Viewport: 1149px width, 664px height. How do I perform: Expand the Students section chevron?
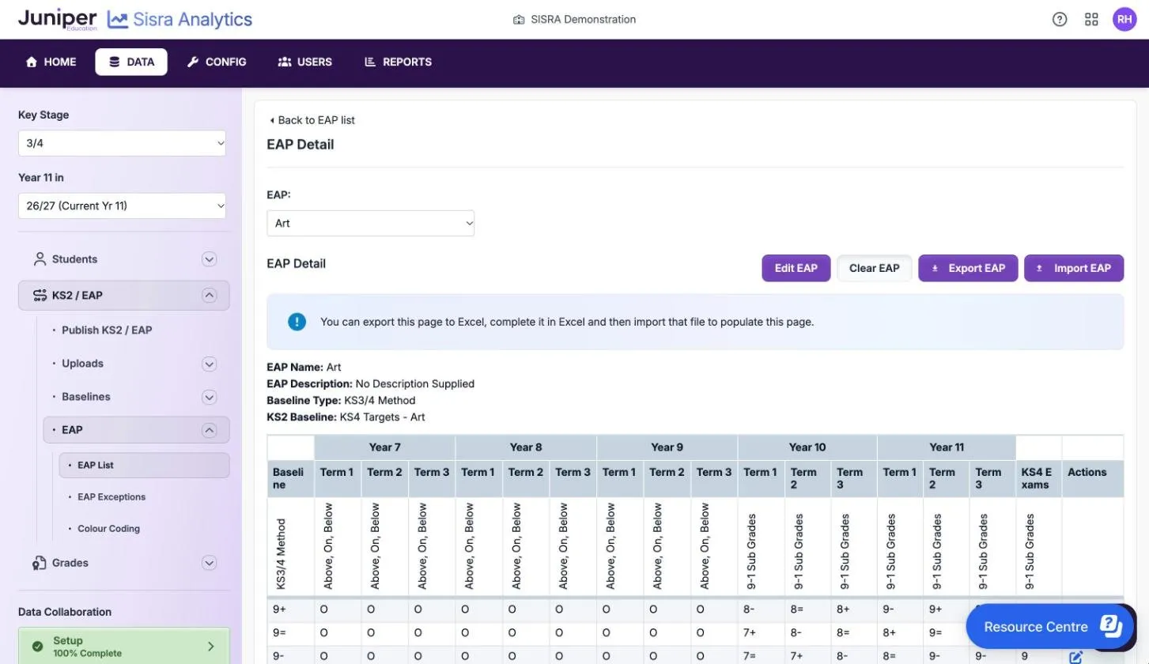pos(209,259)
